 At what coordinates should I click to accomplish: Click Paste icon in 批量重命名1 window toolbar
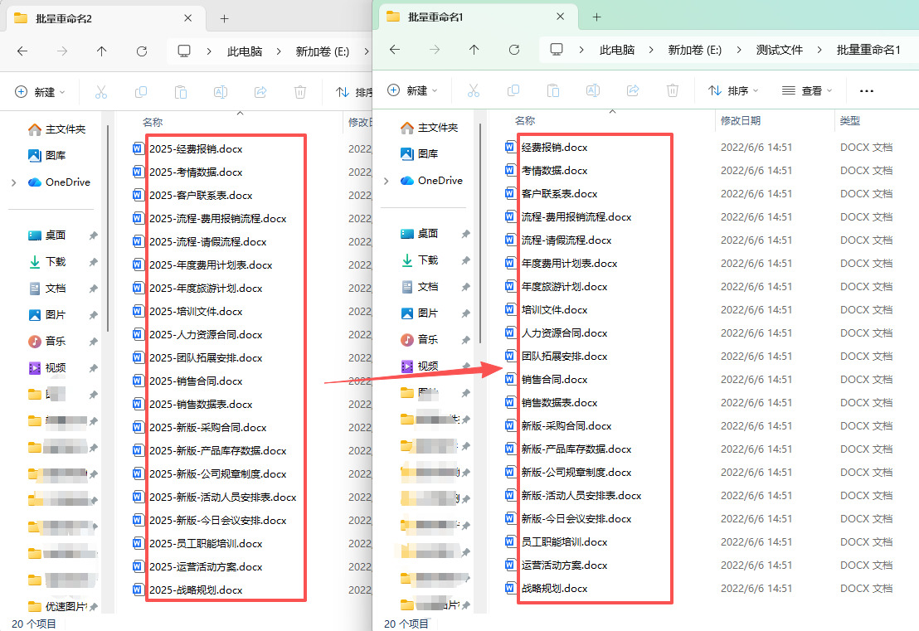coord(552,90)
